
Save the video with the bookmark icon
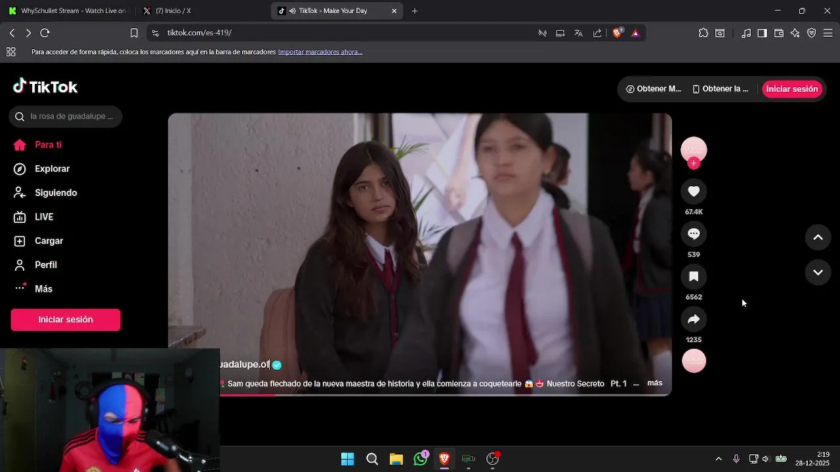point(694,277)
